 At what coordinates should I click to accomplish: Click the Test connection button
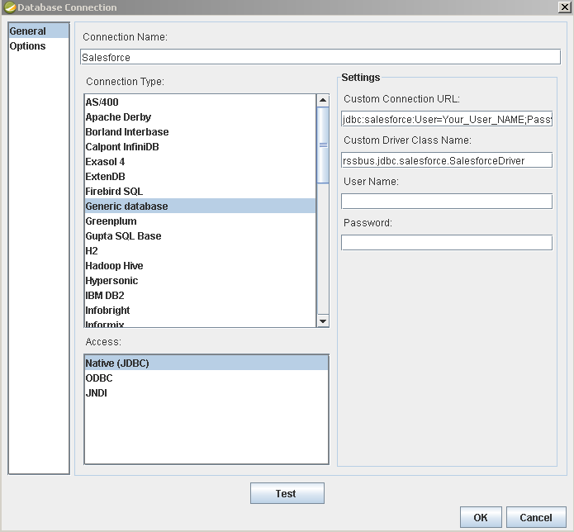tap(287, 493)
